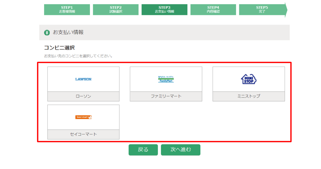Open STEP4 内容確認 step
This screenshot has width=321, height=169.
213,10
